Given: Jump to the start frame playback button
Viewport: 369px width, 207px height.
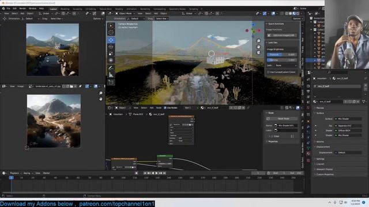Looking at the screenshot, I should pos(145,173).
